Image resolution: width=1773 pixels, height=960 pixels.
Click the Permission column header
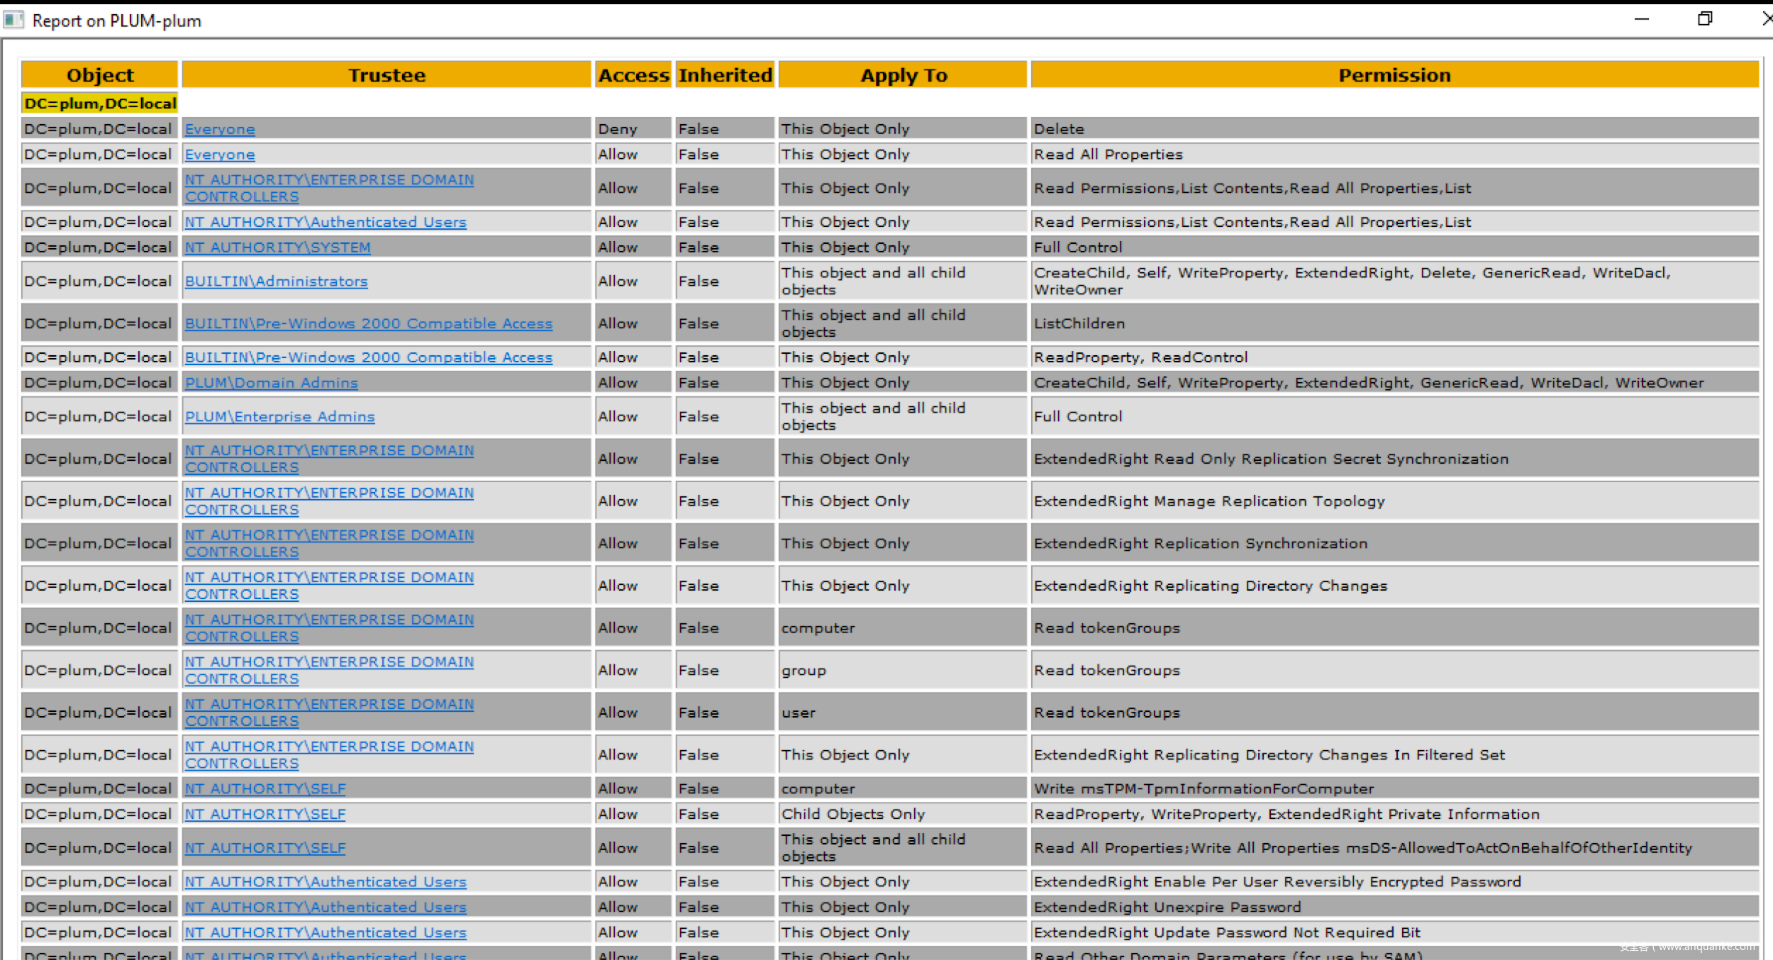click(1394, 75)
